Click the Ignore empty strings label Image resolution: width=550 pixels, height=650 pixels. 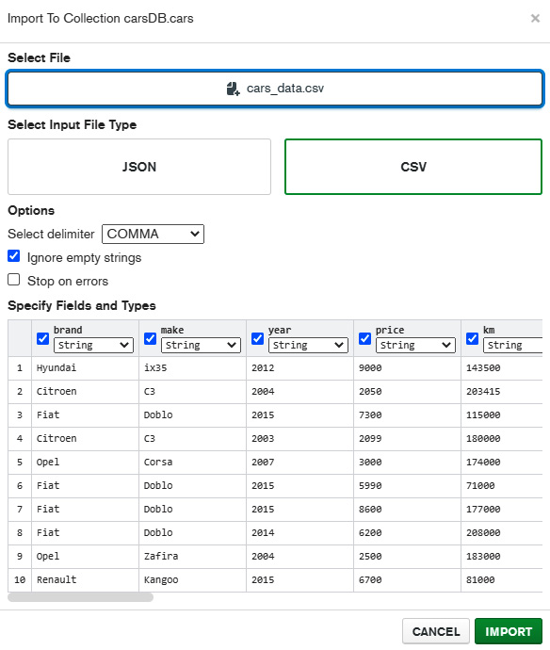point(84,258)
